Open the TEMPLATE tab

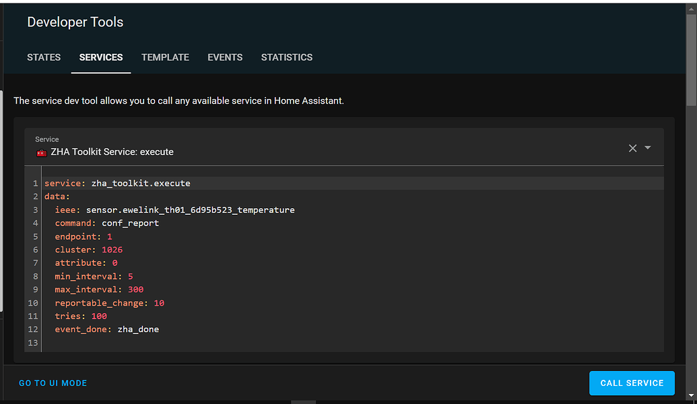click(x=165, y=57)
